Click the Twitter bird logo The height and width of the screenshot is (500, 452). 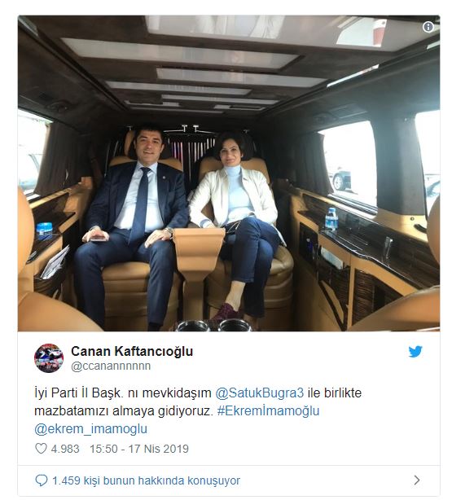click(x=415, y=352)
